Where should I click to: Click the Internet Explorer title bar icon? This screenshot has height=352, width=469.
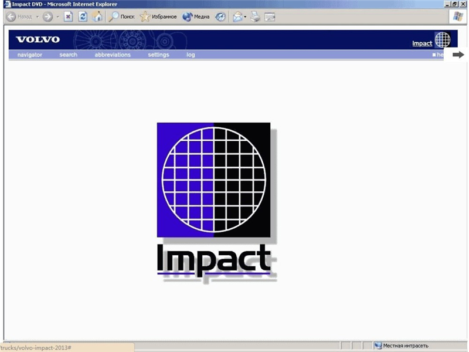coord(7,4)
